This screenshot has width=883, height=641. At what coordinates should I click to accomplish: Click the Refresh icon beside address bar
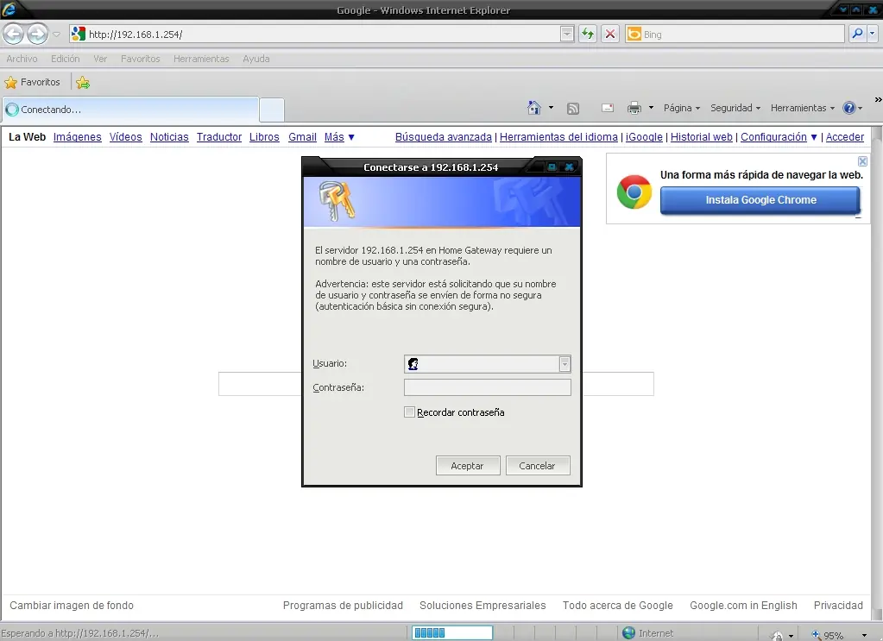click(x=588, y=34)
